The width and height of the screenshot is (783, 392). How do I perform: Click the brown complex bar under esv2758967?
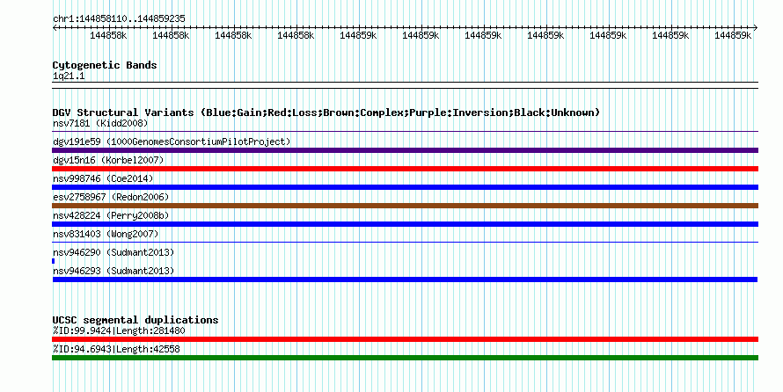[405, 206]
